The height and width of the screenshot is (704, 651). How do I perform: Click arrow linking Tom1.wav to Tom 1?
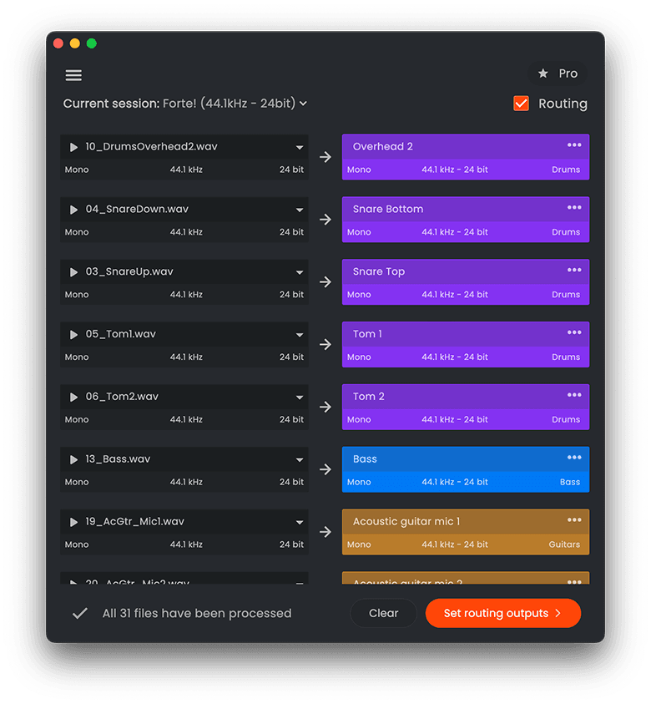click(x=325, y=344)
